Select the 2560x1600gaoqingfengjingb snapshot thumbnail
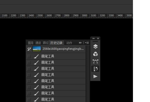 [37, 49]
